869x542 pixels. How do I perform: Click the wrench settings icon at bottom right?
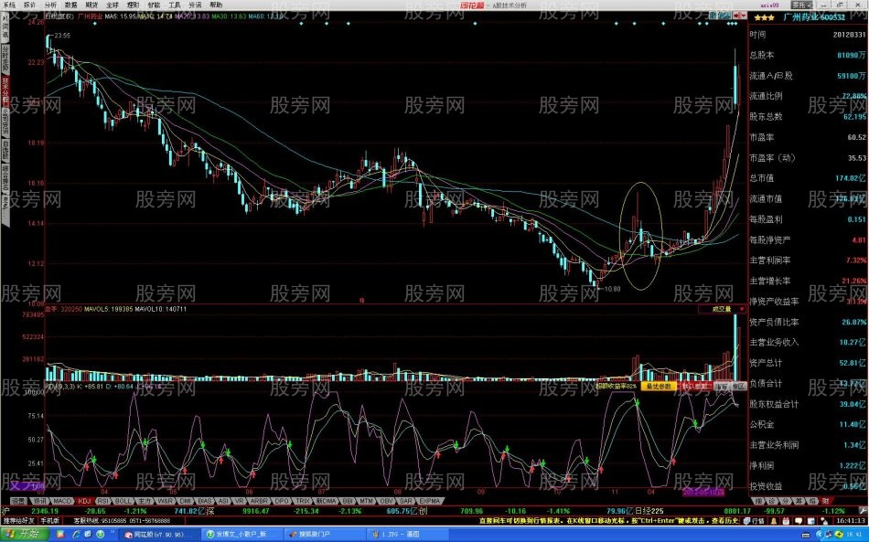[x=863, y=510]
